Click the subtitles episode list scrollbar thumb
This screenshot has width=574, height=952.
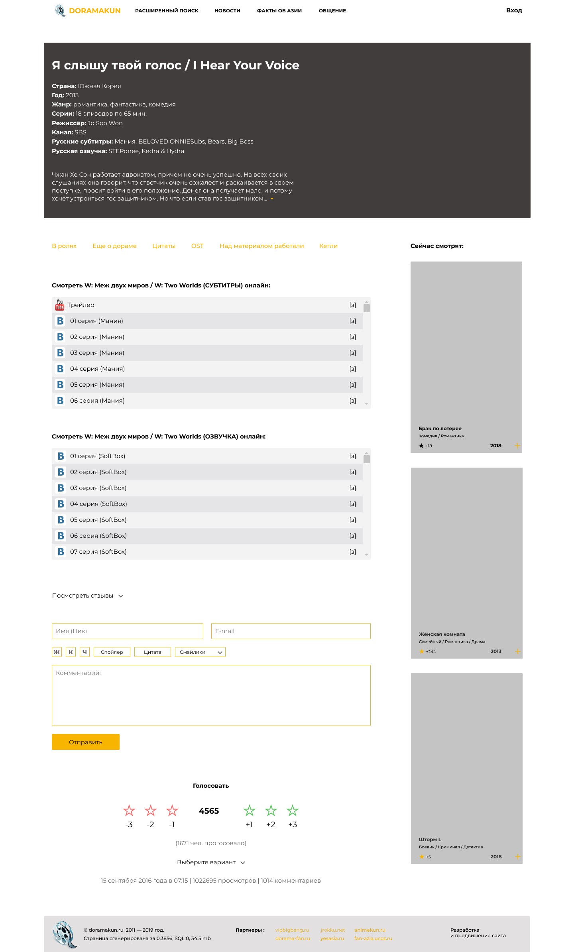coord(367,308)
